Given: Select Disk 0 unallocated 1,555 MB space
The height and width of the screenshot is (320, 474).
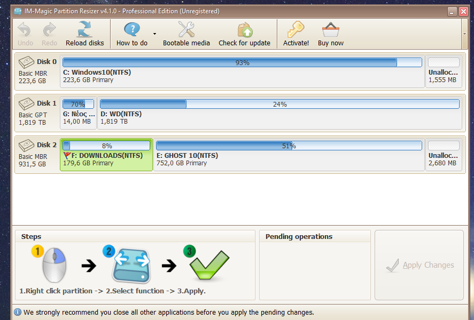Looking at the screenshot, I should (444, 71).
